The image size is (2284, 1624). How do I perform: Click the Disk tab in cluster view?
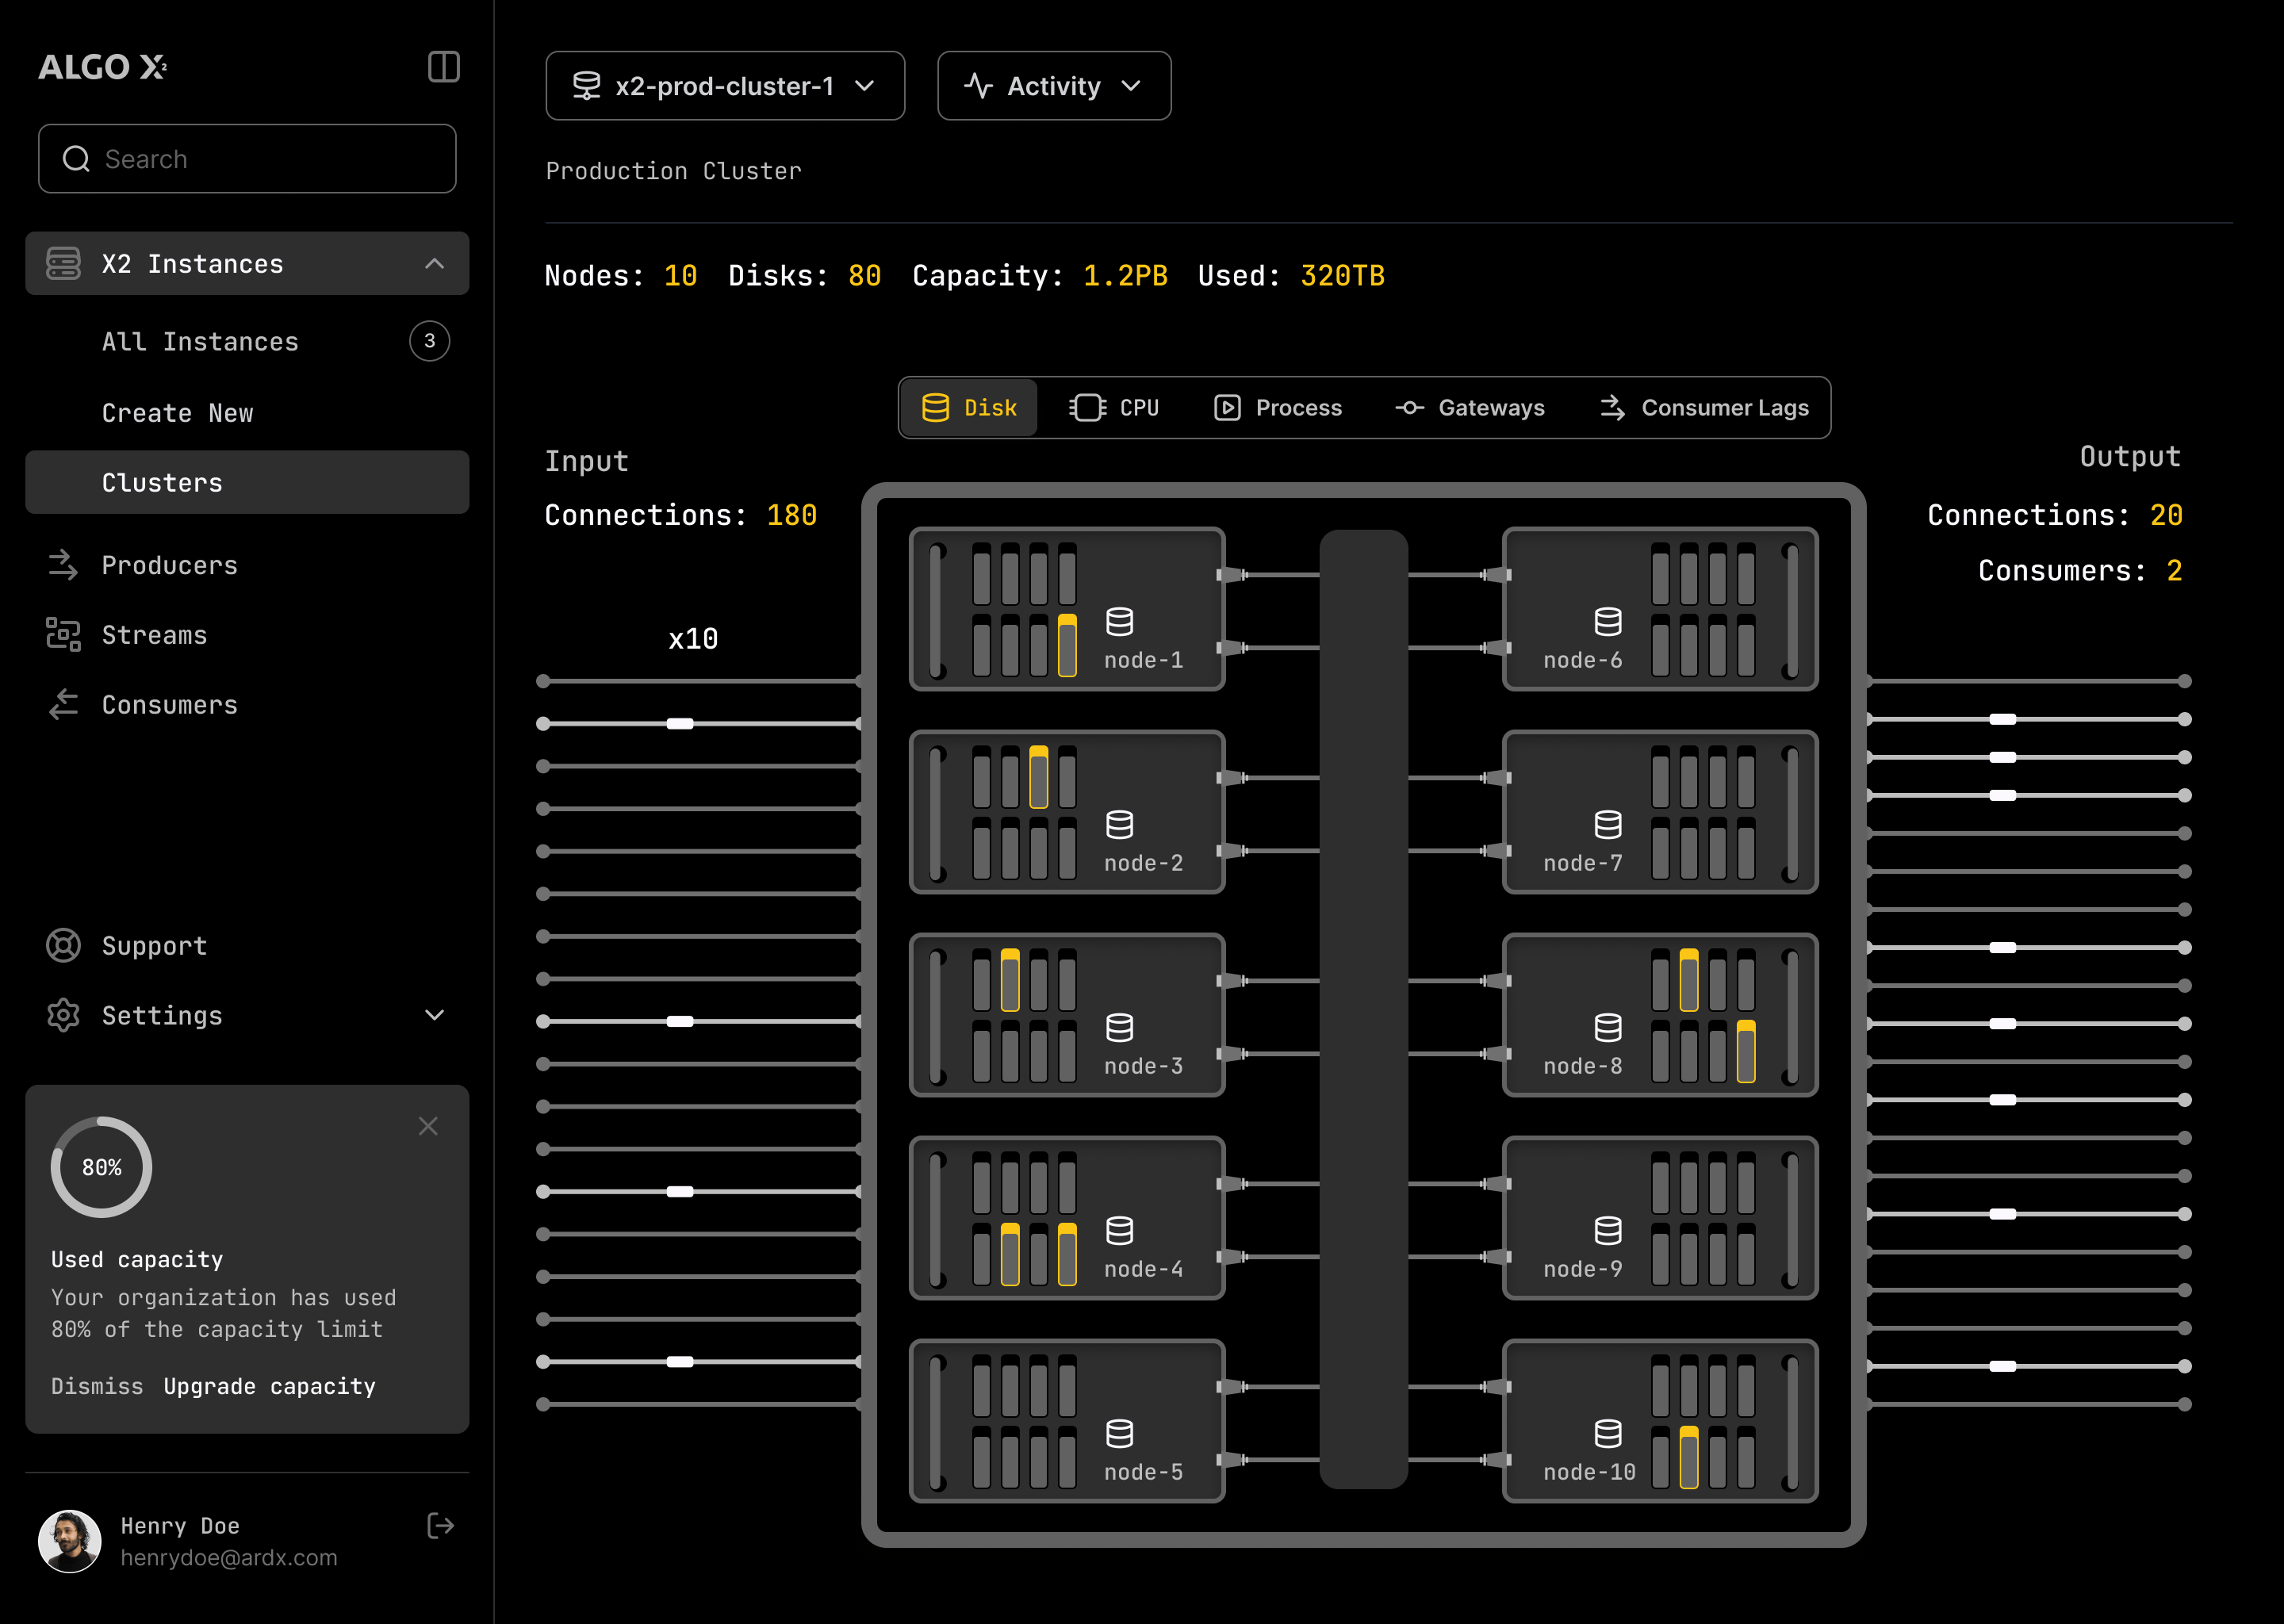coord(968,408)
